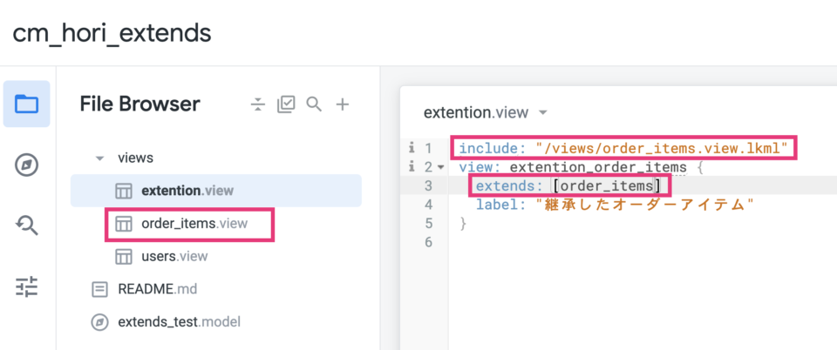Click the info icon on line 1
This screenshot has width=837, height=350.
(411, 149)
